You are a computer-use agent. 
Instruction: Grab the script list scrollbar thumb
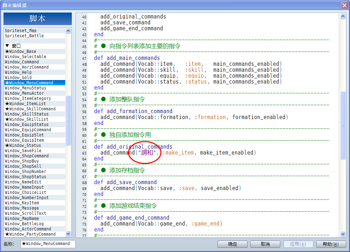point(68,120)
